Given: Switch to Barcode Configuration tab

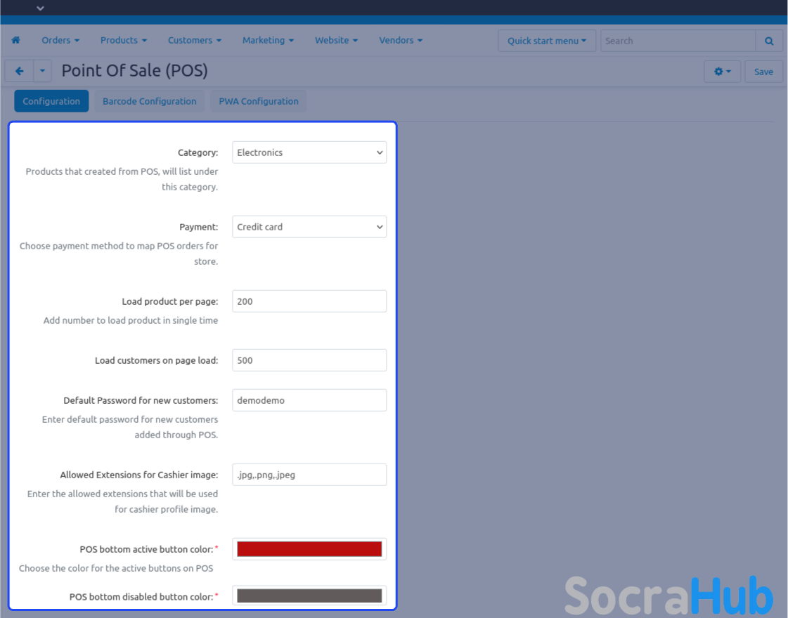Looking at the screenshot, I should coord(149,101).
